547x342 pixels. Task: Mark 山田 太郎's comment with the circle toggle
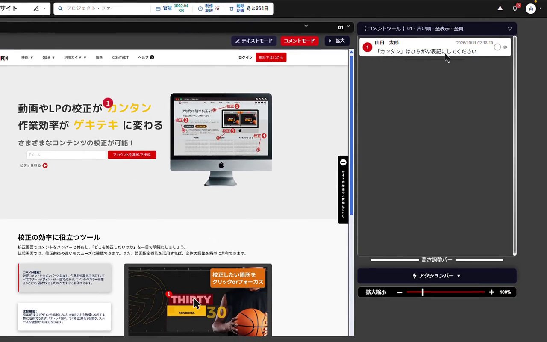click(497, 47)
